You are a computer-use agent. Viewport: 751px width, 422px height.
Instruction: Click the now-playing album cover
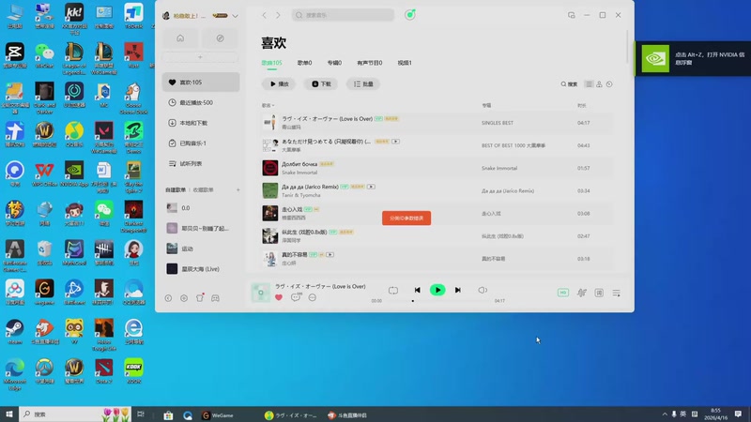261,293
